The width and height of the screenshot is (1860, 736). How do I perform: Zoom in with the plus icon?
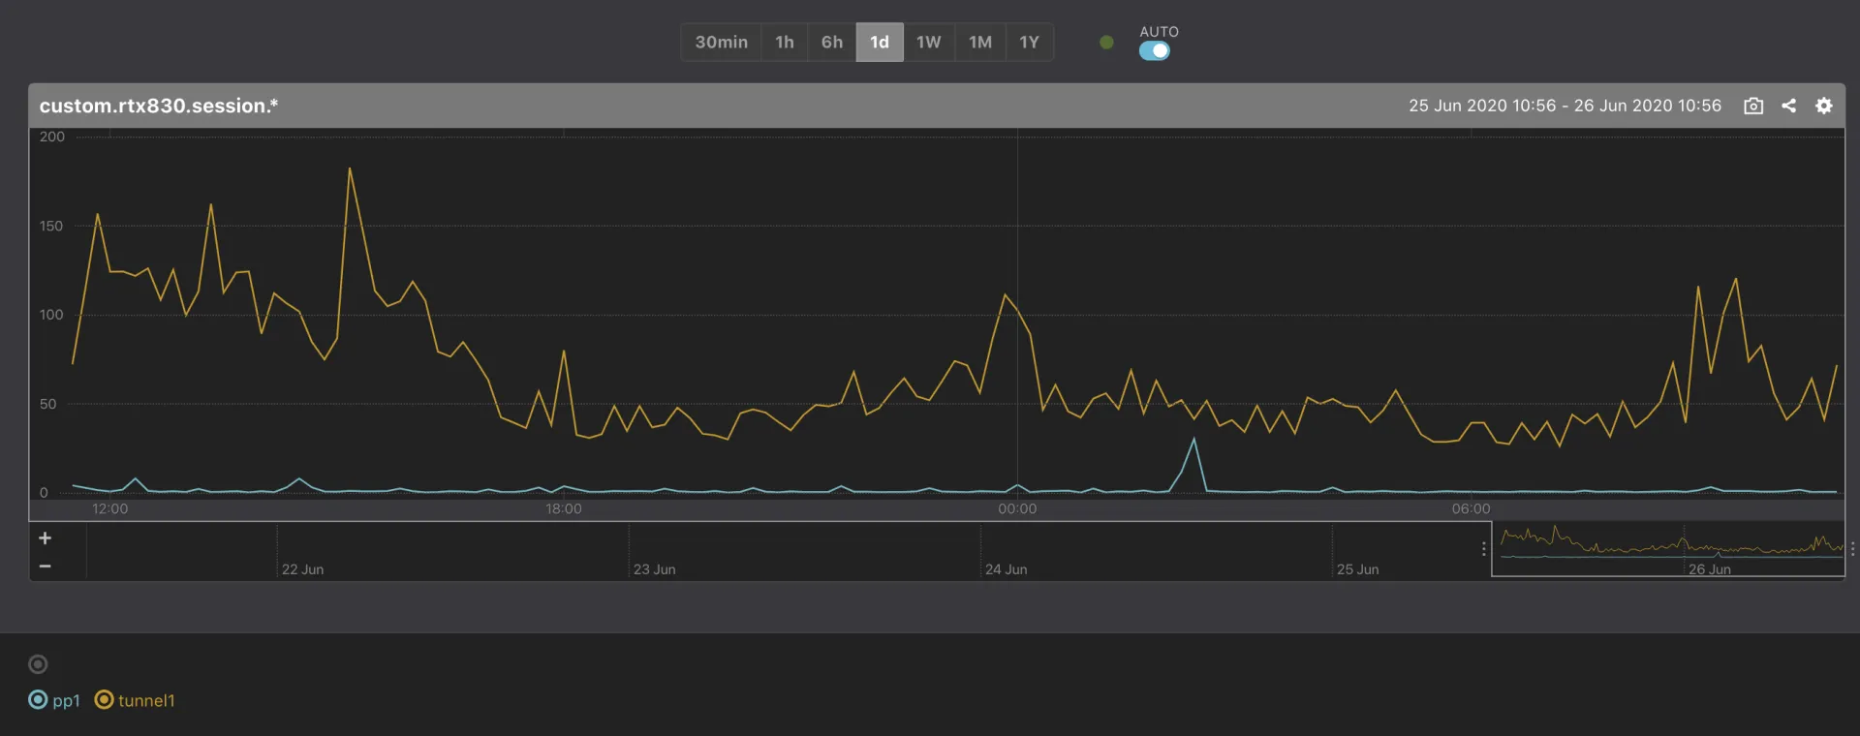tap(45, 538)
